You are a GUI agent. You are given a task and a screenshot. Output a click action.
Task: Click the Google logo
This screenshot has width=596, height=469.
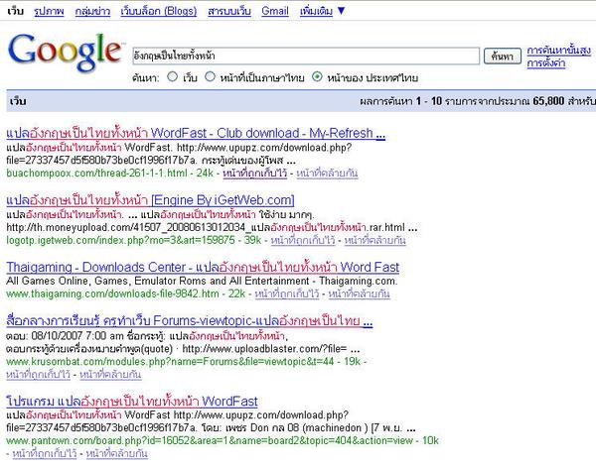(x=65, y=52)
